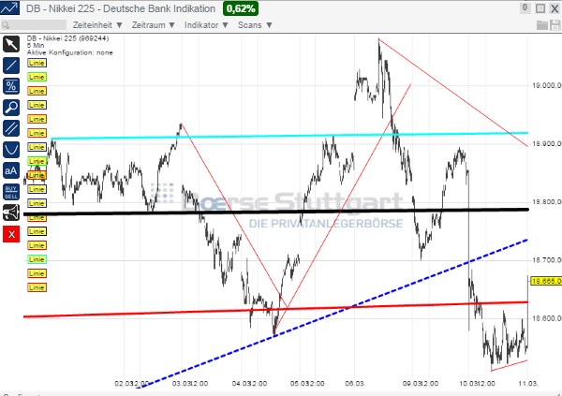Click the 18.800 price axis label
This screenshot has height=396, width=562.
546,202
